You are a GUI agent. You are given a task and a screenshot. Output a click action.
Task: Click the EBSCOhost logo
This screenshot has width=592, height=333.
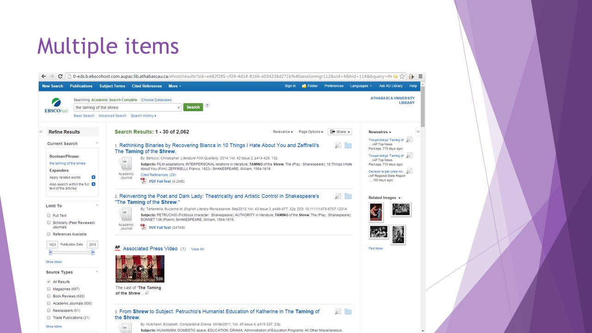pos(56,105)
